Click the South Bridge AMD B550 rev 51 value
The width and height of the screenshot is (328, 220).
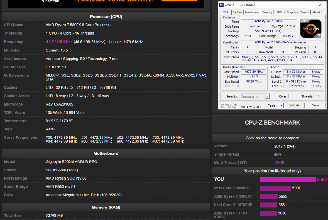61,187
